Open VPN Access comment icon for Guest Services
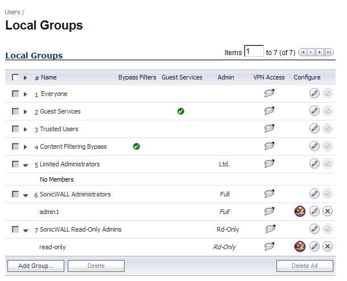This screenshot has width=347, height=281. point(269,111)
